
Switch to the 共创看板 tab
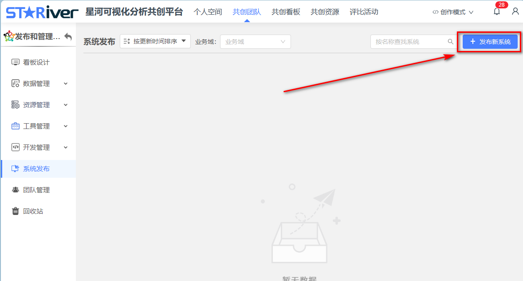pyautogui.click(x=286, y=12)
